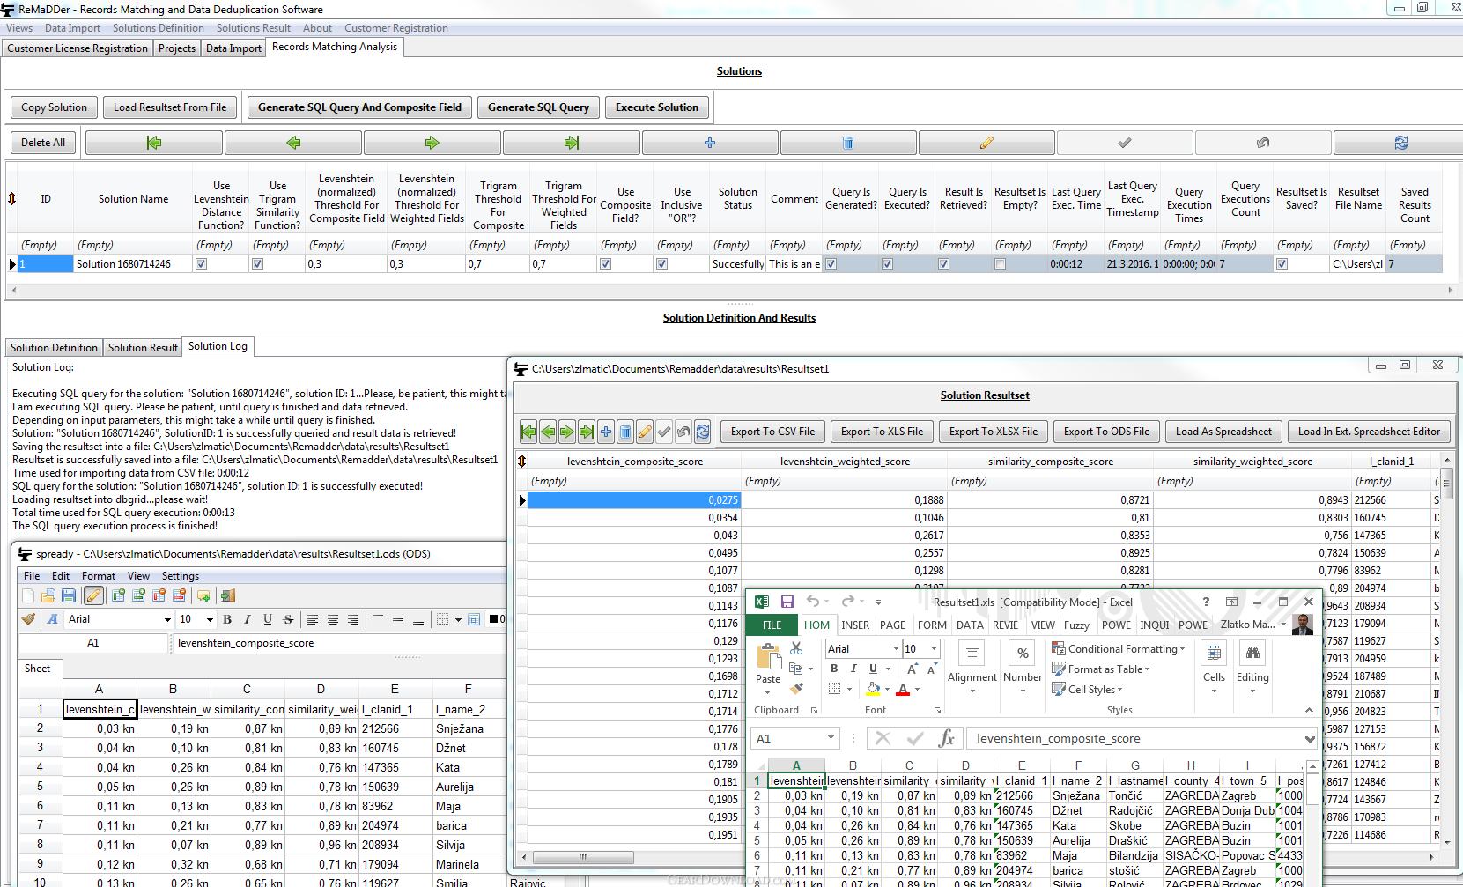Click the plus add-row icon in Solution Resultset toolbar

pos(606,432)
